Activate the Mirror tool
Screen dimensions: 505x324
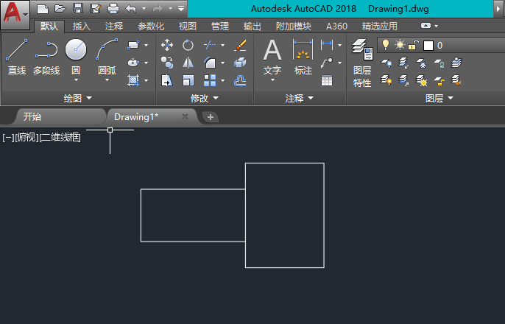188,63
